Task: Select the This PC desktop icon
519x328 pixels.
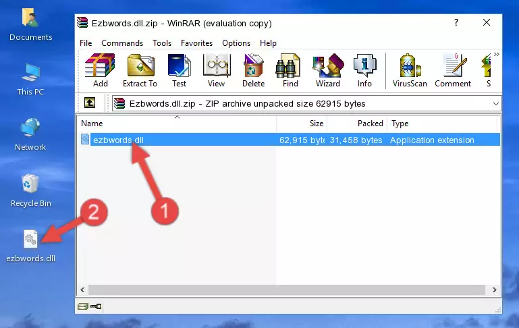Action: (30, 80)
